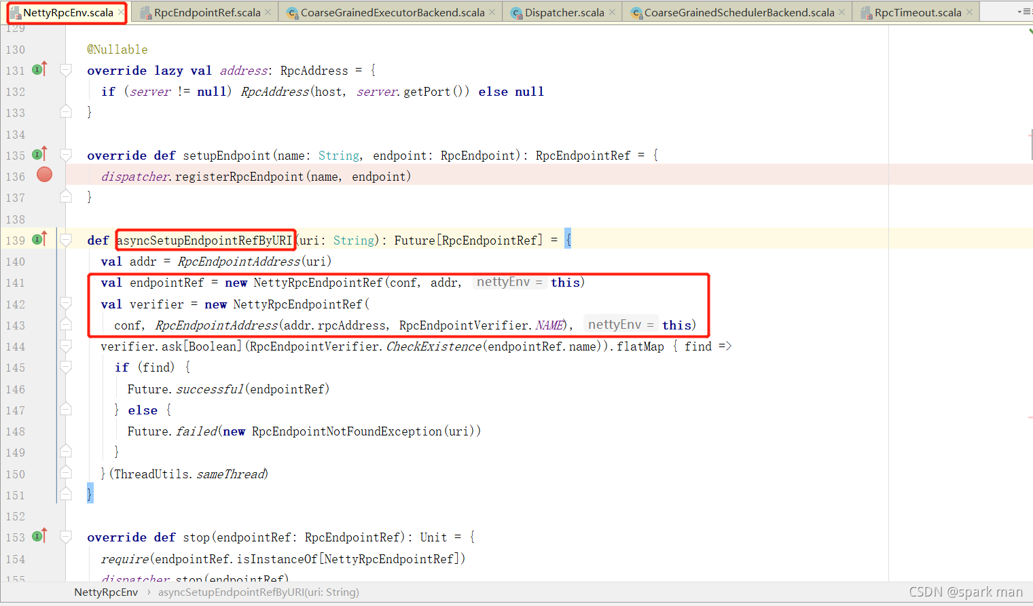The width and height of the screenshot is (1033, 606).
Task: Open the CoarseGrainedExecutorBackend.scala tab
Action: pos(392,13)
